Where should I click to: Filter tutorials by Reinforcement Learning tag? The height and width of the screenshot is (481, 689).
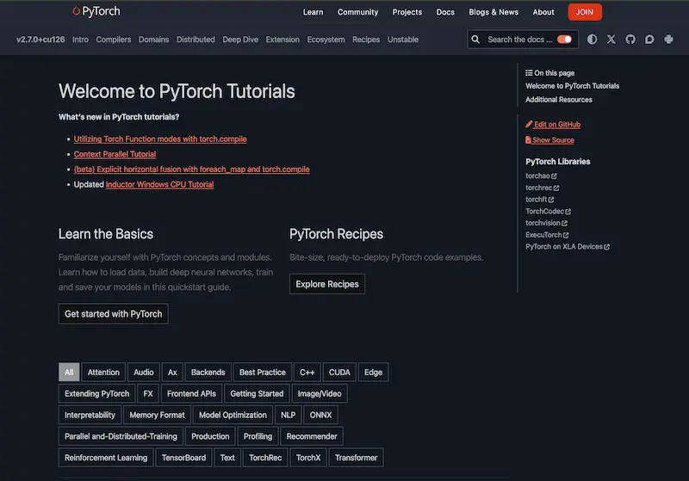[106, 457]
